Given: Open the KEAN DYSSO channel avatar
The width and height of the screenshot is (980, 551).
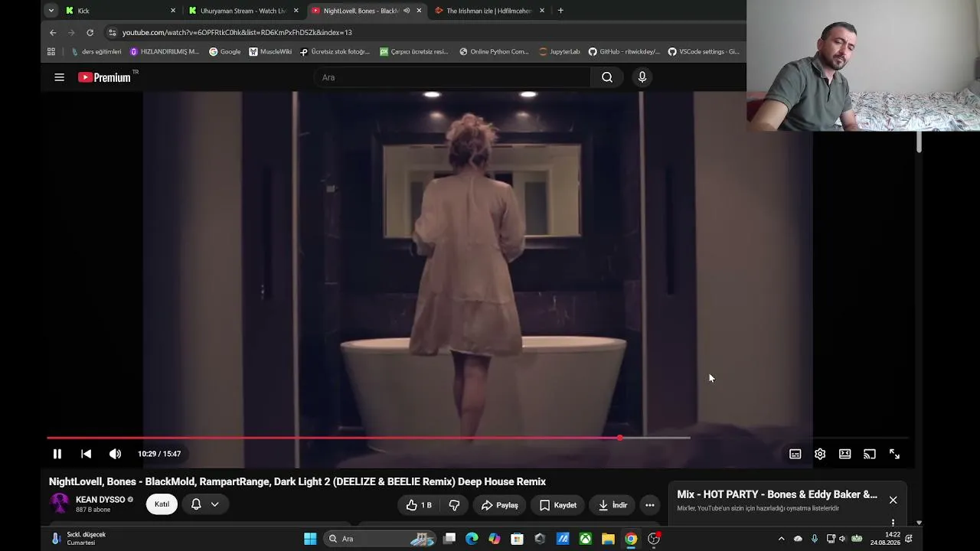Looking at the screenshot, I should click(60, 503).
